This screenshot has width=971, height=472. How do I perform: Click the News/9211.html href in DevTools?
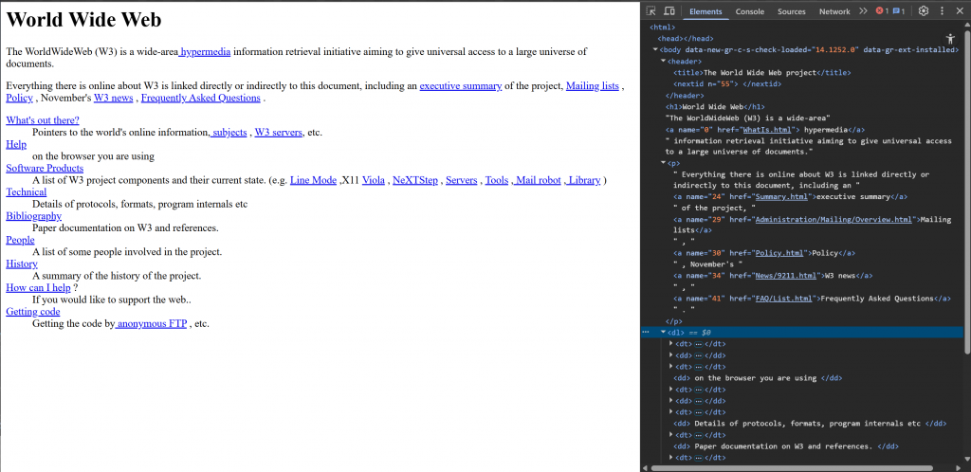pyautogui.click(x=786, y=275)
